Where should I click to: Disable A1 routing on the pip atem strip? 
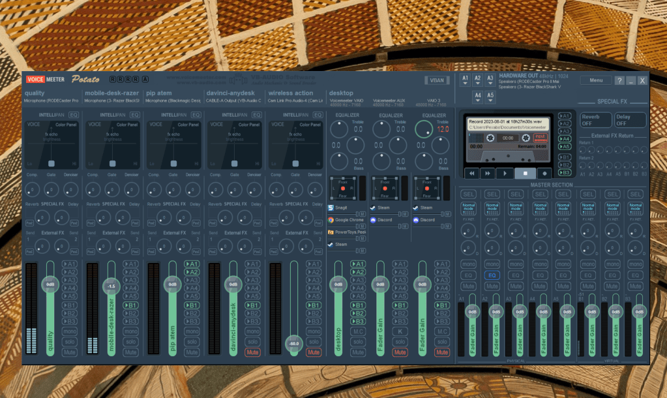192,264
